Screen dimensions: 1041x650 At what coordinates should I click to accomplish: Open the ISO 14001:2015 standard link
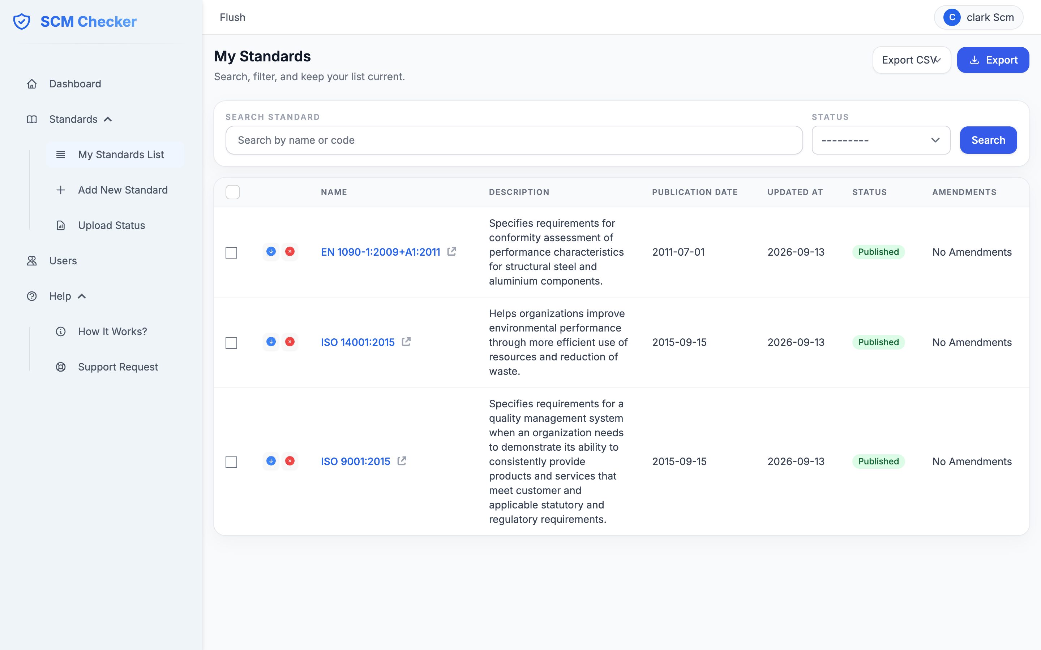tap(357, 342)
